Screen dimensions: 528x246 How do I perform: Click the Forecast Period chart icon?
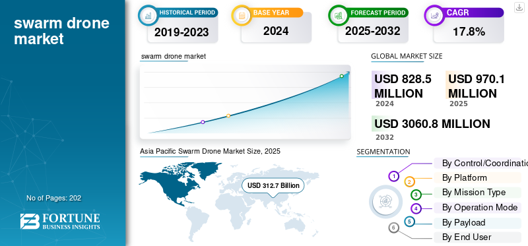[x=339, y=15]
